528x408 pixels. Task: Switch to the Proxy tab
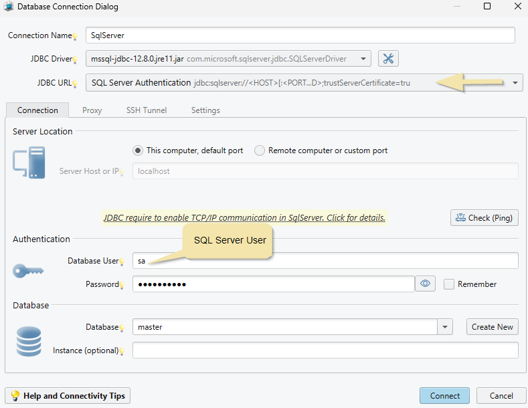click(x=92, y=110)
